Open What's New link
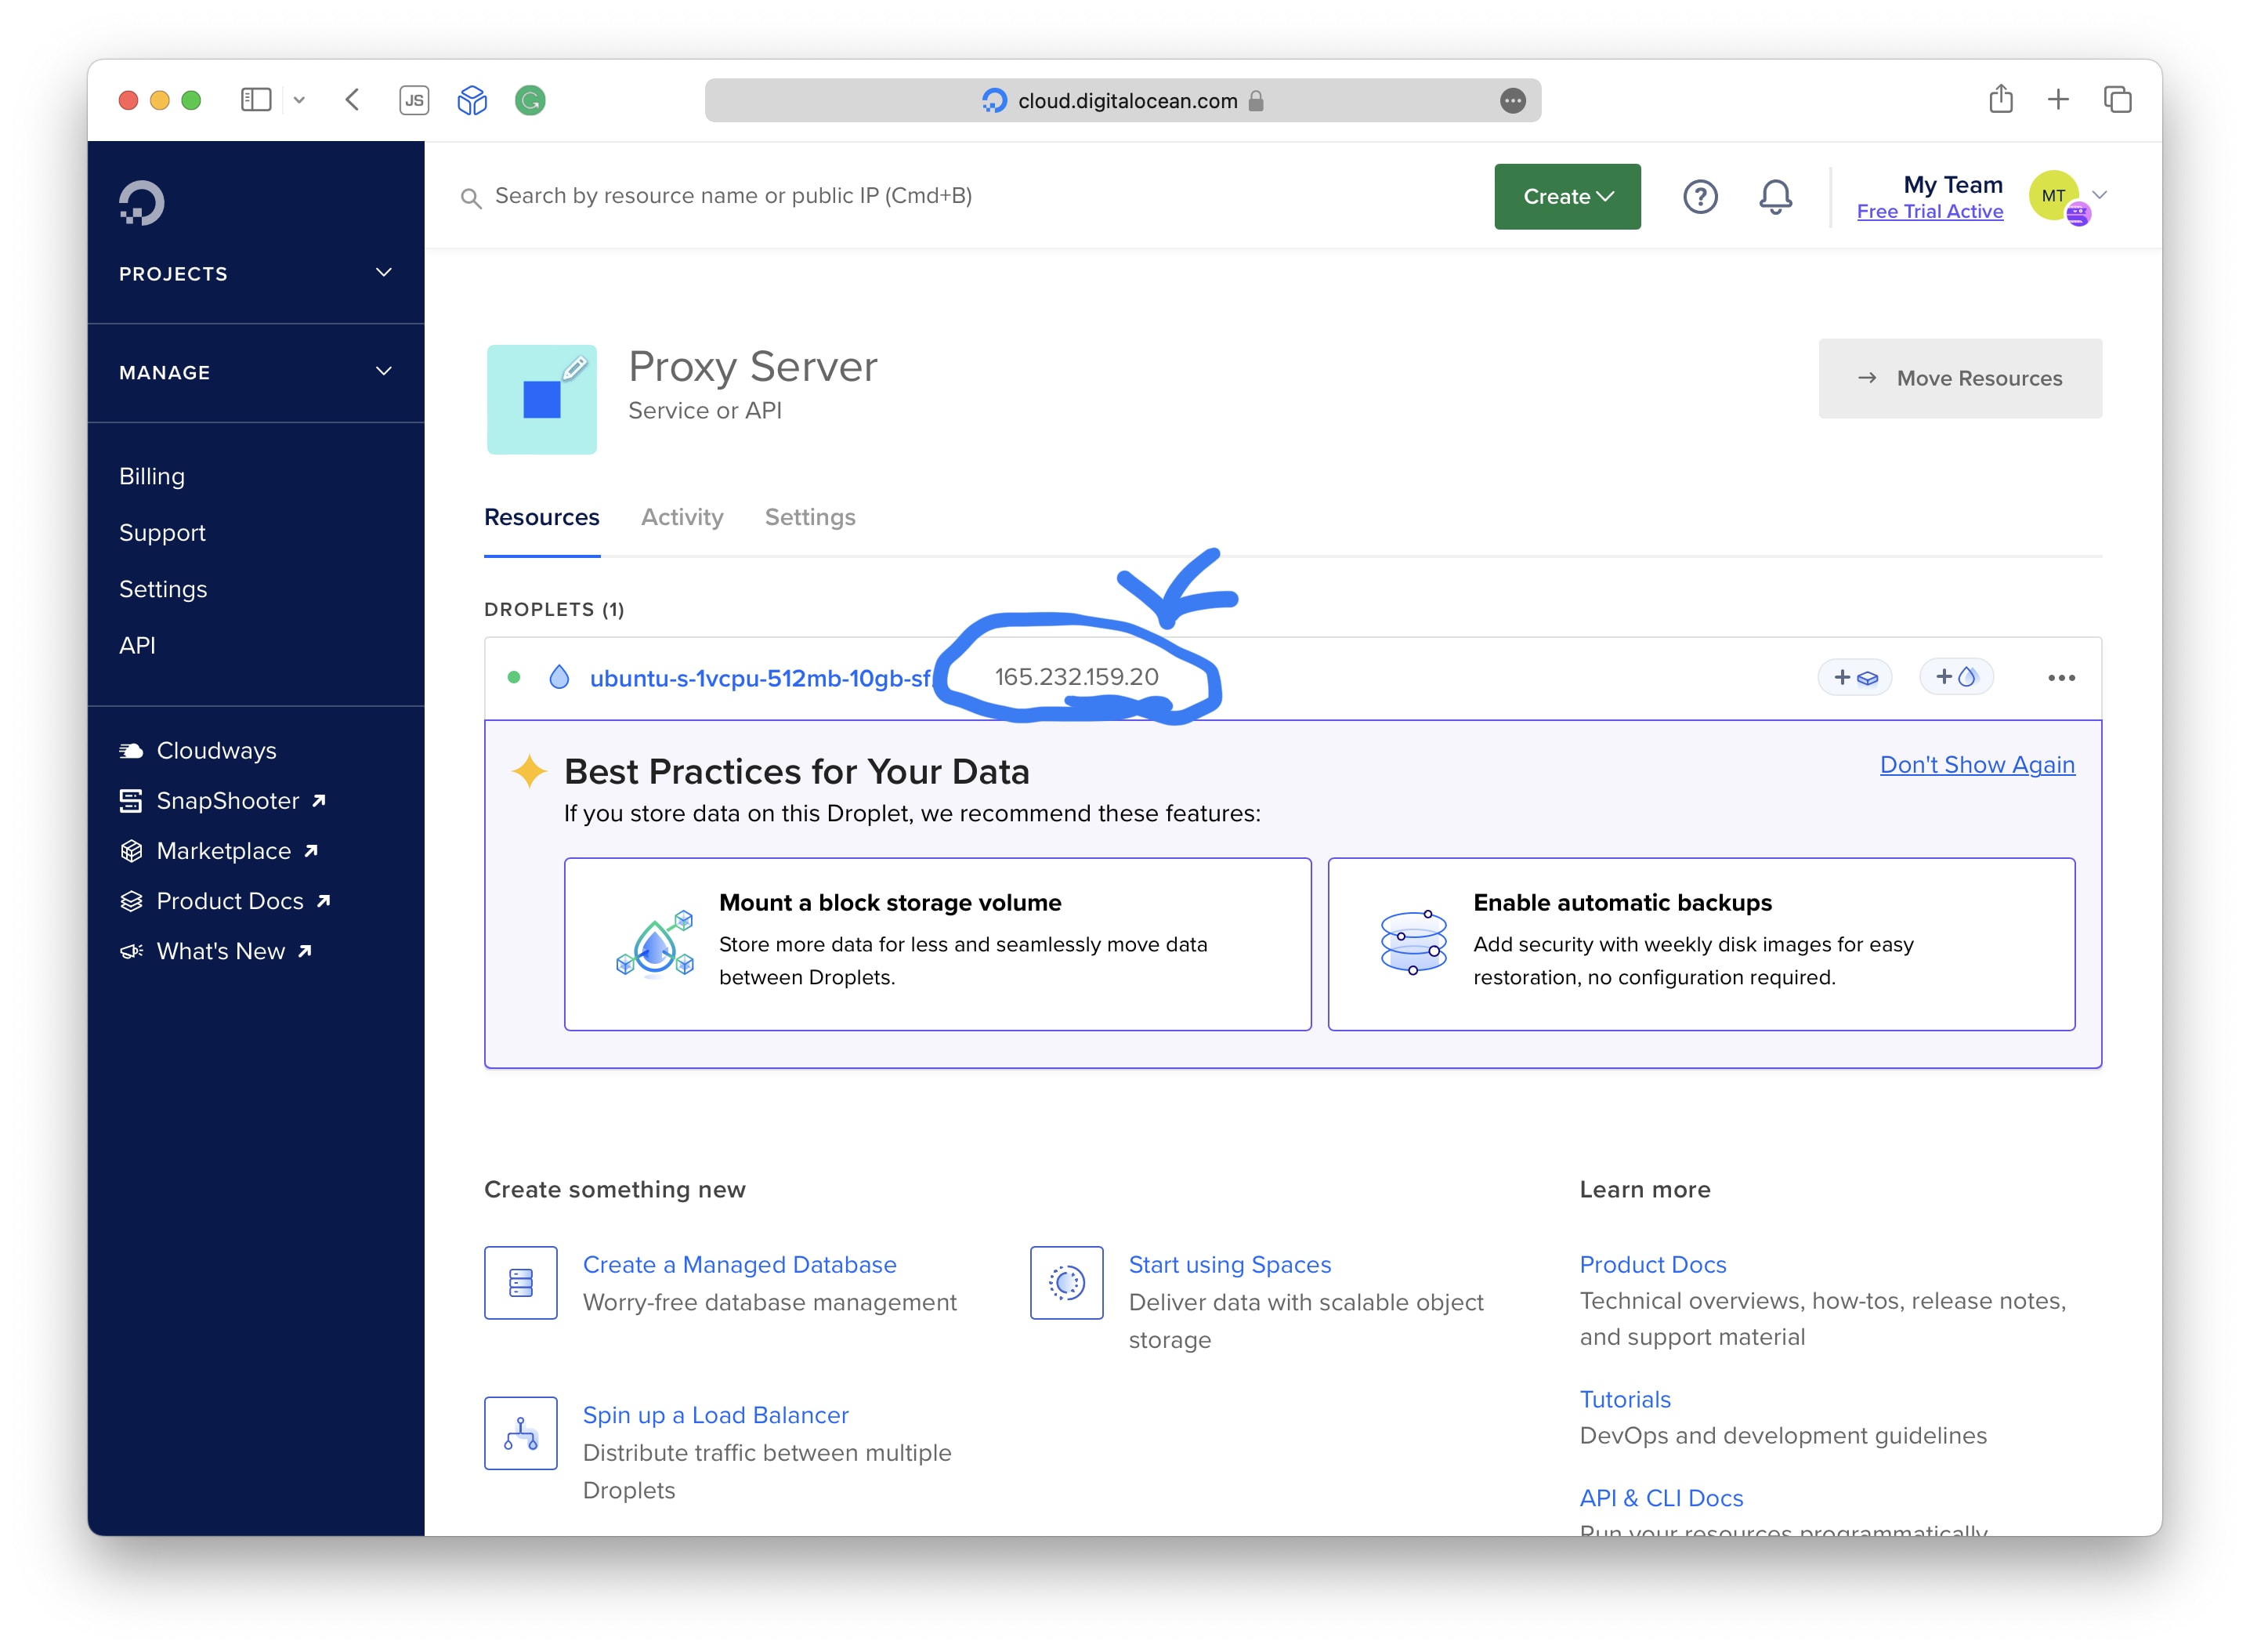 (216, 951)
